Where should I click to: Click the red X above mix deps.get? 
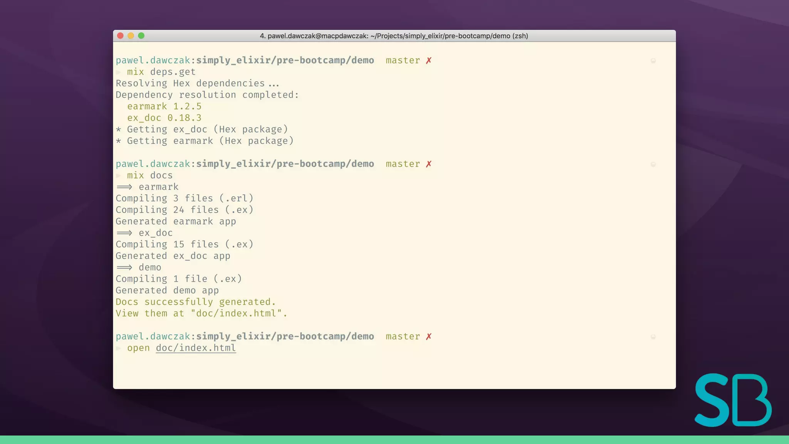click(x=429, y=61)
